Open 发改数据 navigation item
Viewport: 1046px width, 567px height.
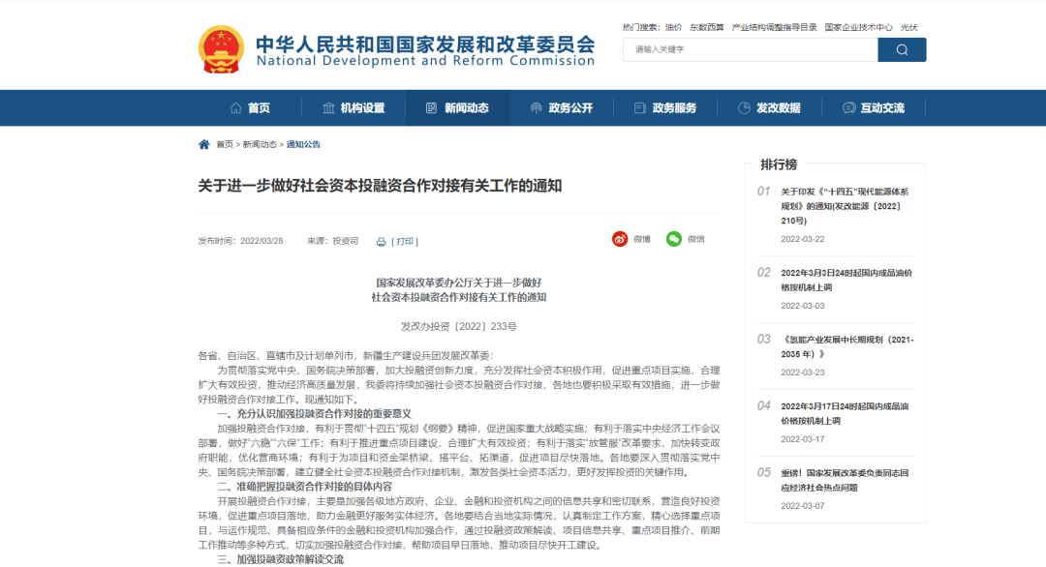point(769,108)
